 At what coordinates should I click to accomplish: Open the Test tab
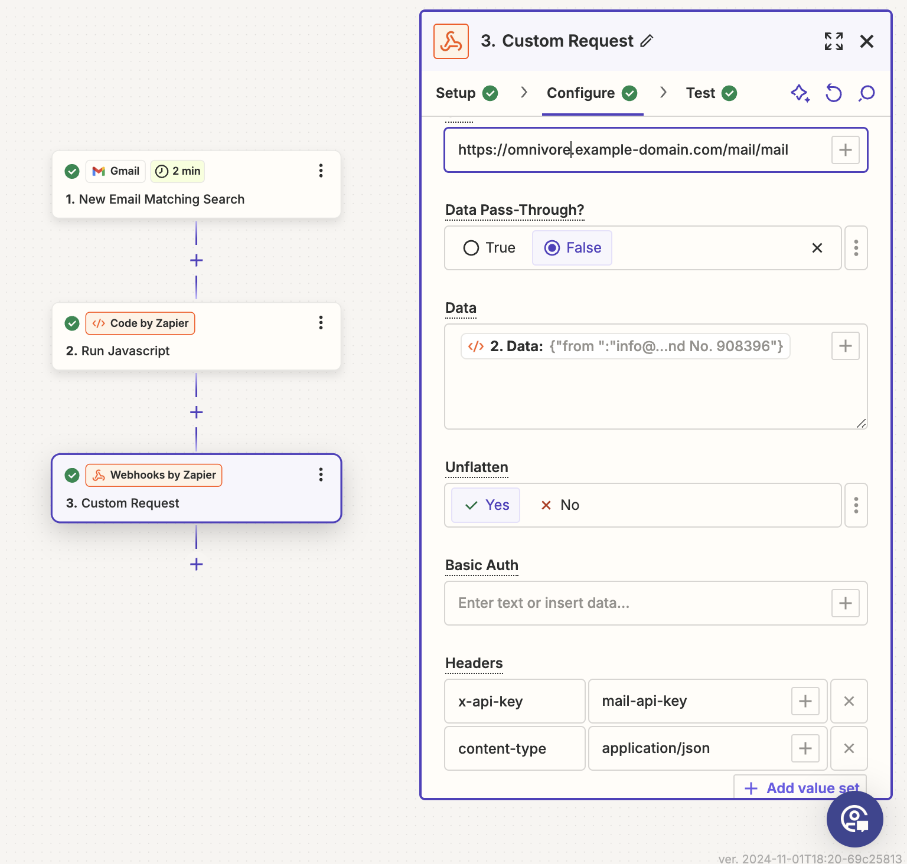(x=700, y=93)
